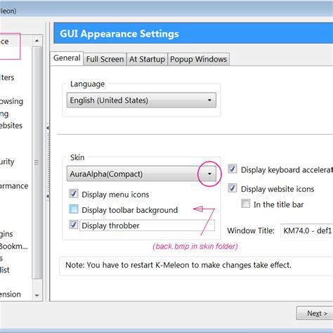Select the sidebar item 'Bookm...'
This screenshot has height=333, width=333.
14,246
